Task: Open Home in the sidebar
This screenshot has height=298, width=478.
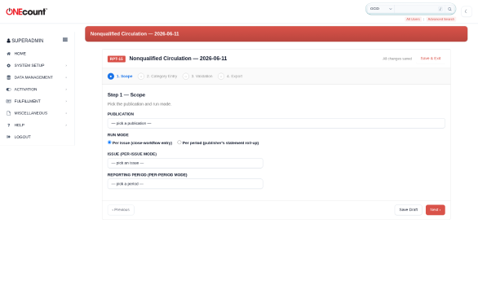Action: [x=20, y=54]
